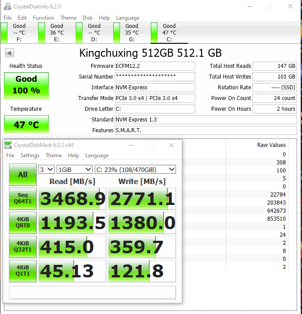The width and height of the screenshot is (302, 314).
Task: Click raw value 853510
Action: click(277, 219)
